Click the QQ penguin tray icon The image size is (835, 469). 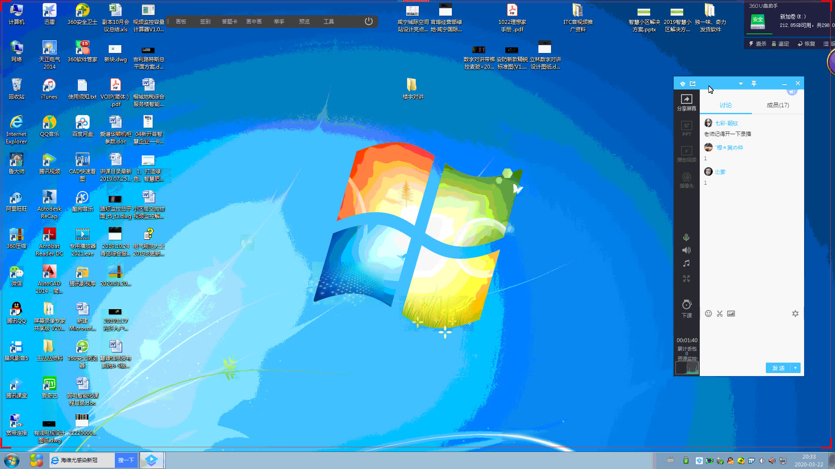731,461
